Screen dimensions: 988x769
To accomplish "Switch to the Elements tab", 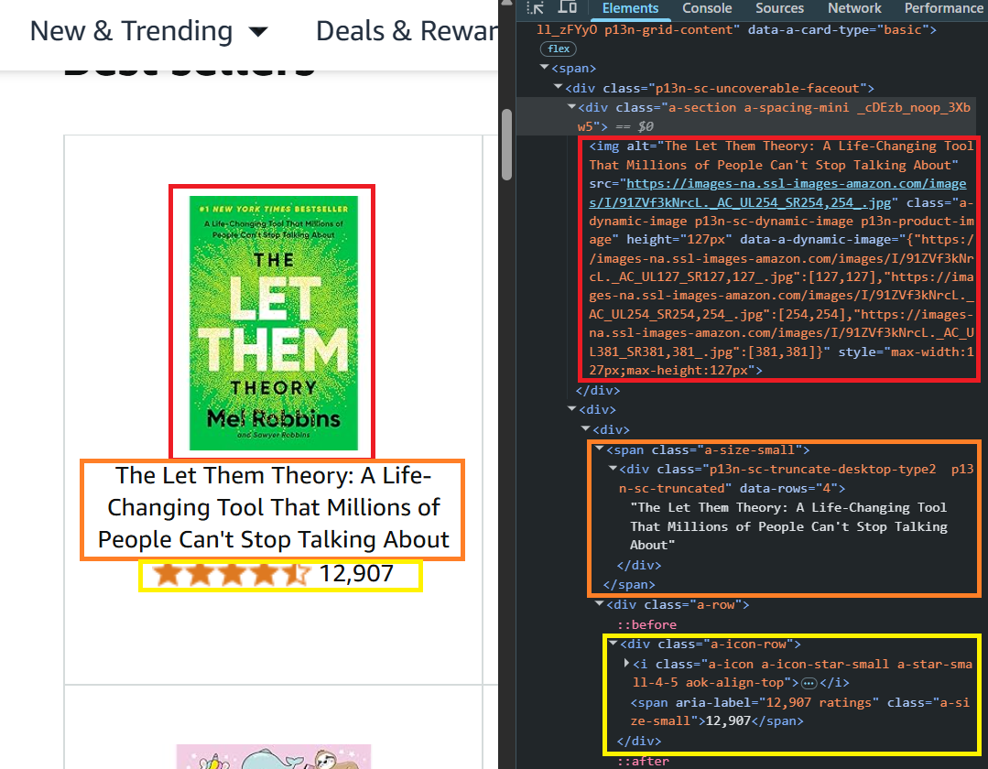I will [x=630, y=8].
